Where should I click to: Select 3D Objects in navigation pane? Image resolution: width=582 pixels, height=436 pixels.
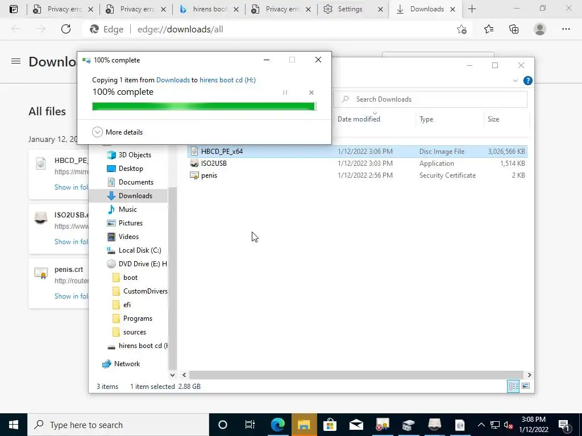[129, 155]
